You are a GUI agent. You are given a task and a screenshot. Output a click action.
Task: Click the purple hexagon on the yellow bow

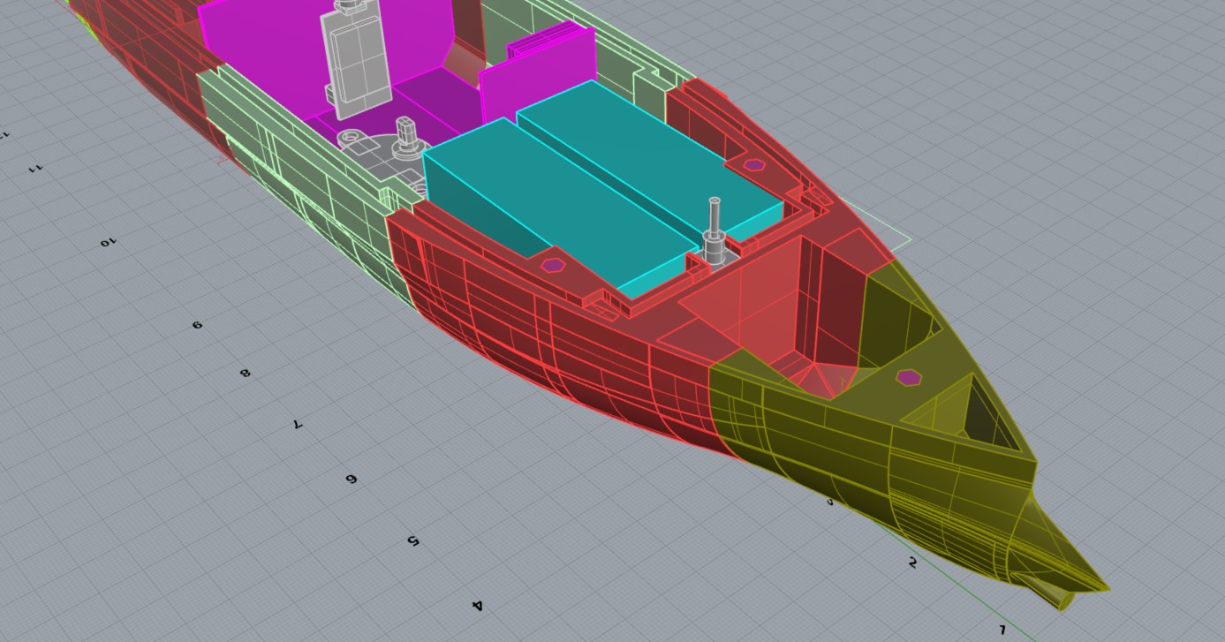click(908, 377)
